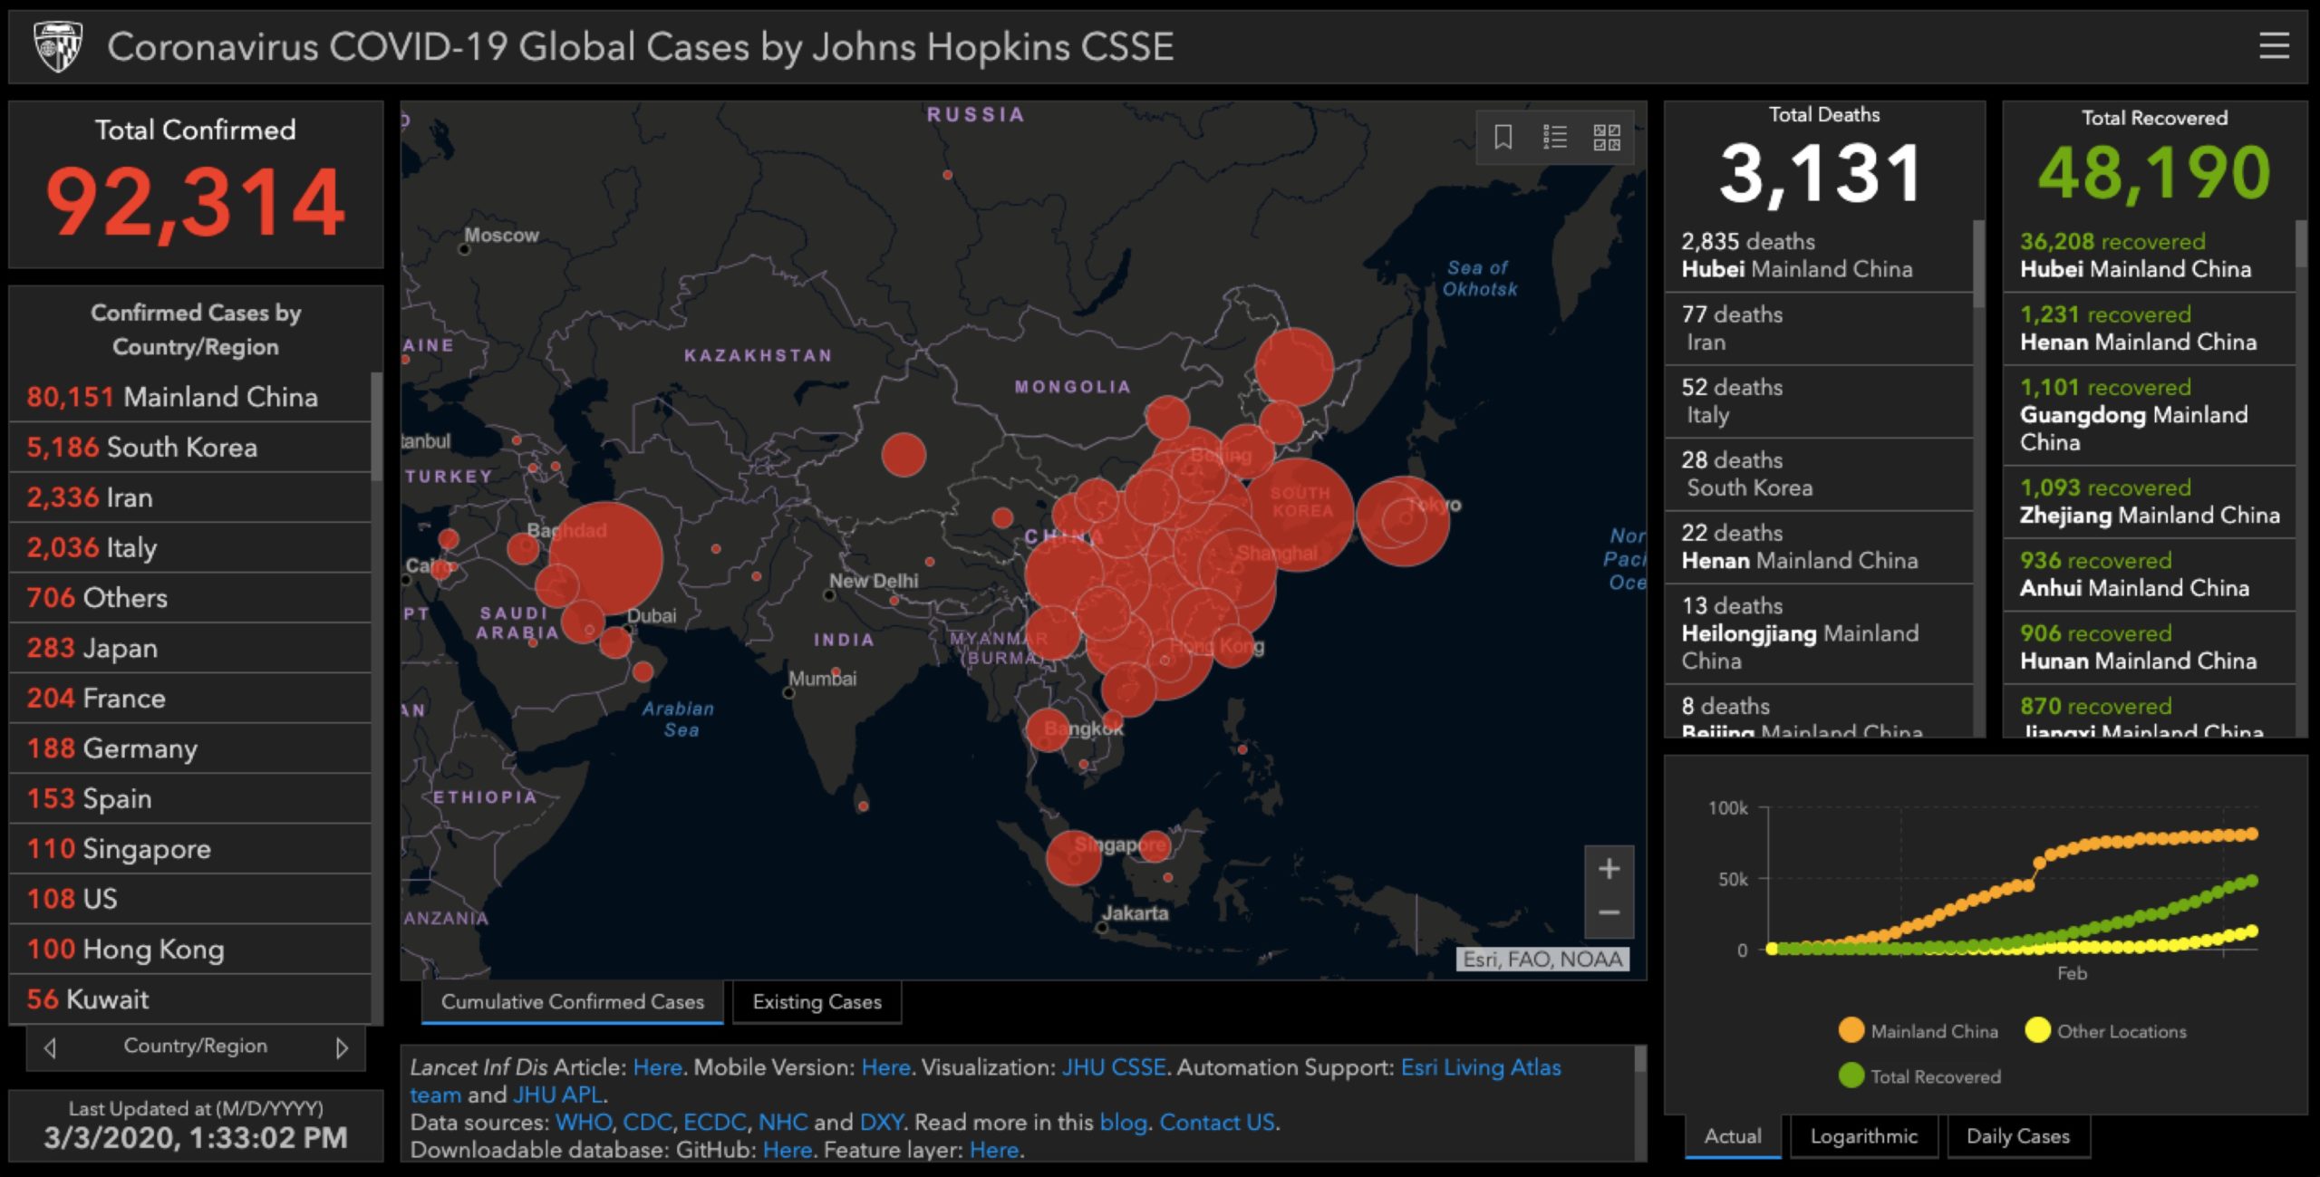Screen dimensions: 2320x1177
Task: Click the 1,093 recovered Zhejiang entry
Action: point(2149,502)
